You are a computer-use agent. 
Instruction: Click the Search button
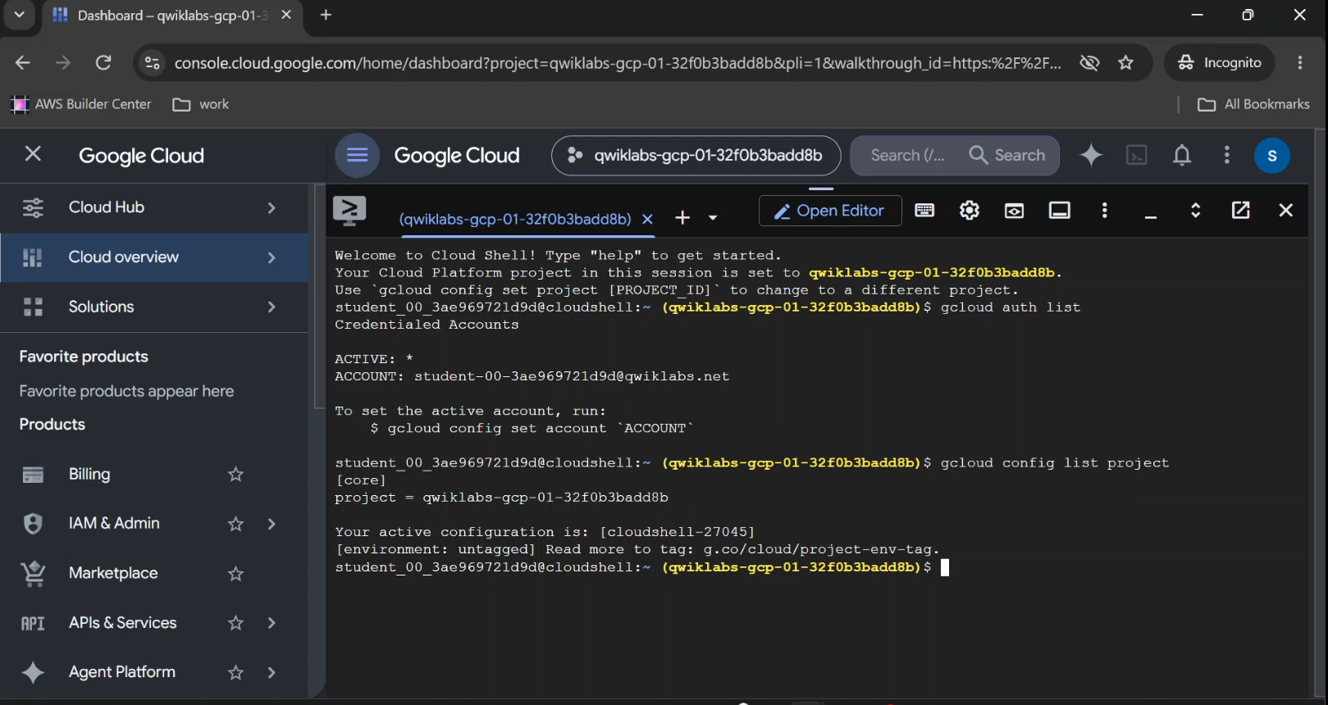(x=1007, y=155)
